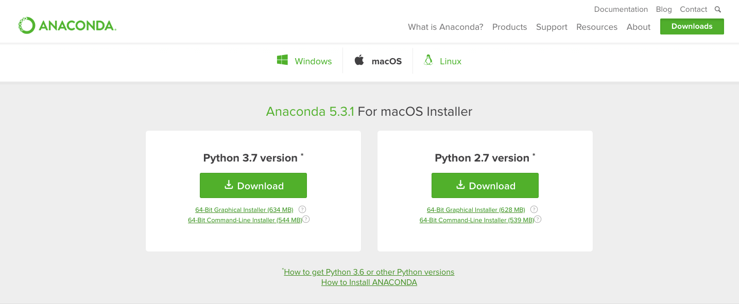Click help icon beside 539 MB installer
Image resolution: width=739 pixels, height=304 pixels.
[x=538, y=219]
